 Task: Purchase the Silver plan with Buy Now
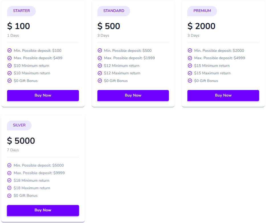click(43, 210)
